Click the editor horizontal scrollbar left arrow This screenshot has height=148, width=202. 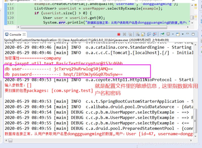point(18,27)
